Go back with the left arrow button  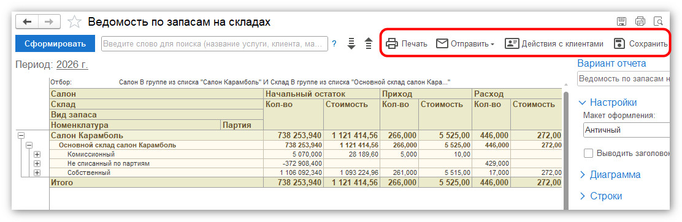[27, 21]
